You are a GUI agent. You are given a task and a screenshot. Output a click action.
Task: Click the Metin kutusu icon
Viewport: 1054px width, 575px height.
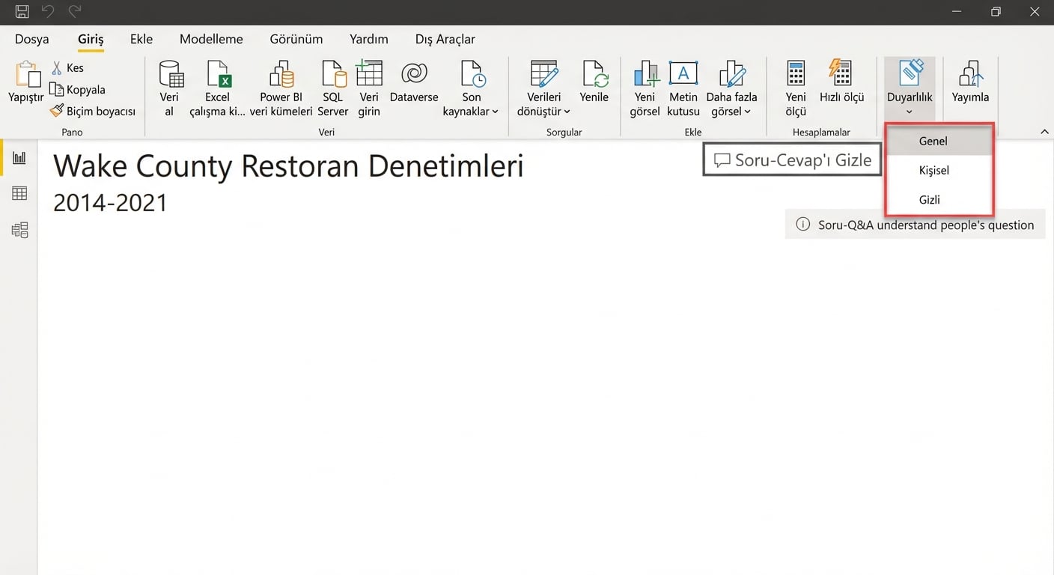pos(683,85)
